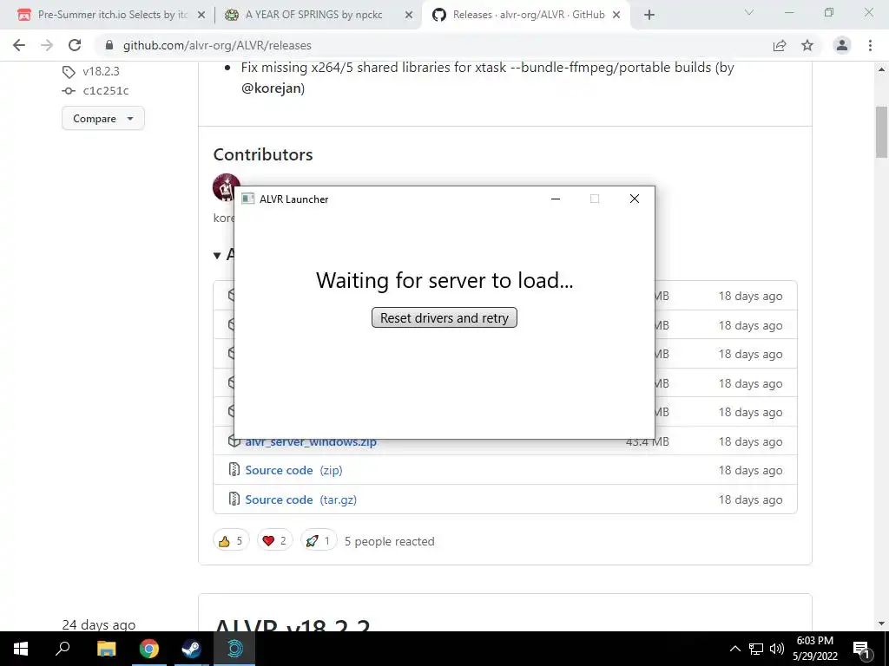Click the package icon for alvr_server_windows.zip
The height and width of the screenshot is (666, 889).
(x=234, y=441)
